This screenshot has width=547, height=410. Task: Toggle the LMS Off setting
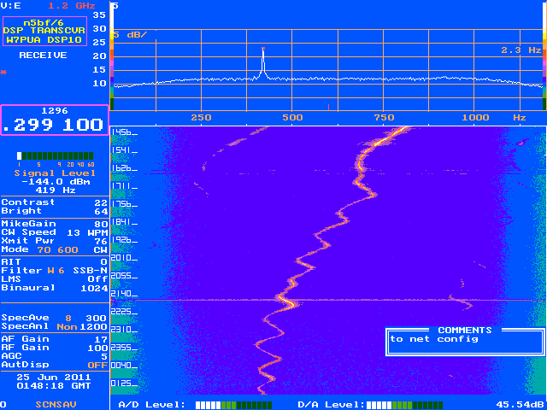tap(55, 279)
